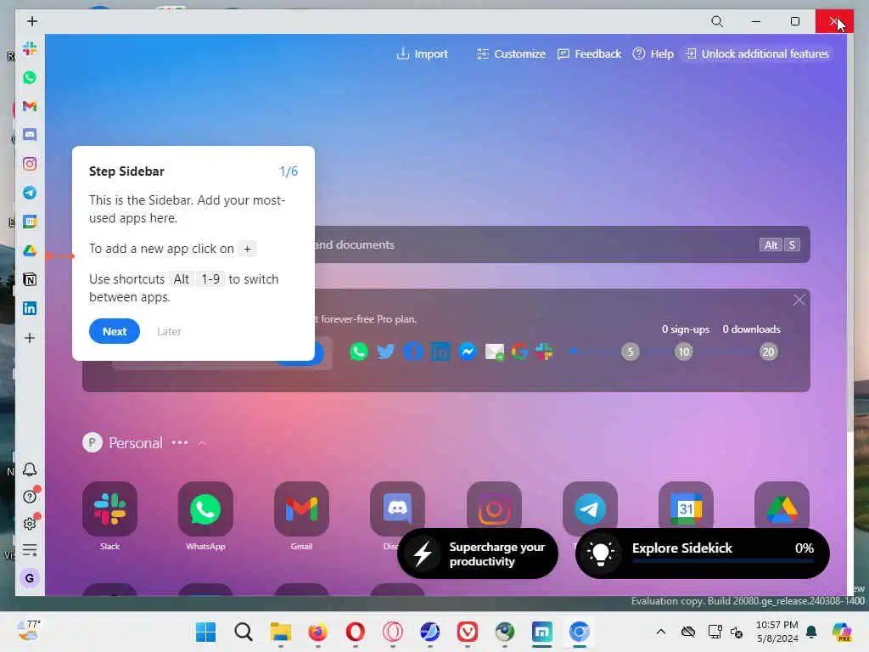
Task: Show hidden tray icons chevron
Action: click(x=660, y=632)
